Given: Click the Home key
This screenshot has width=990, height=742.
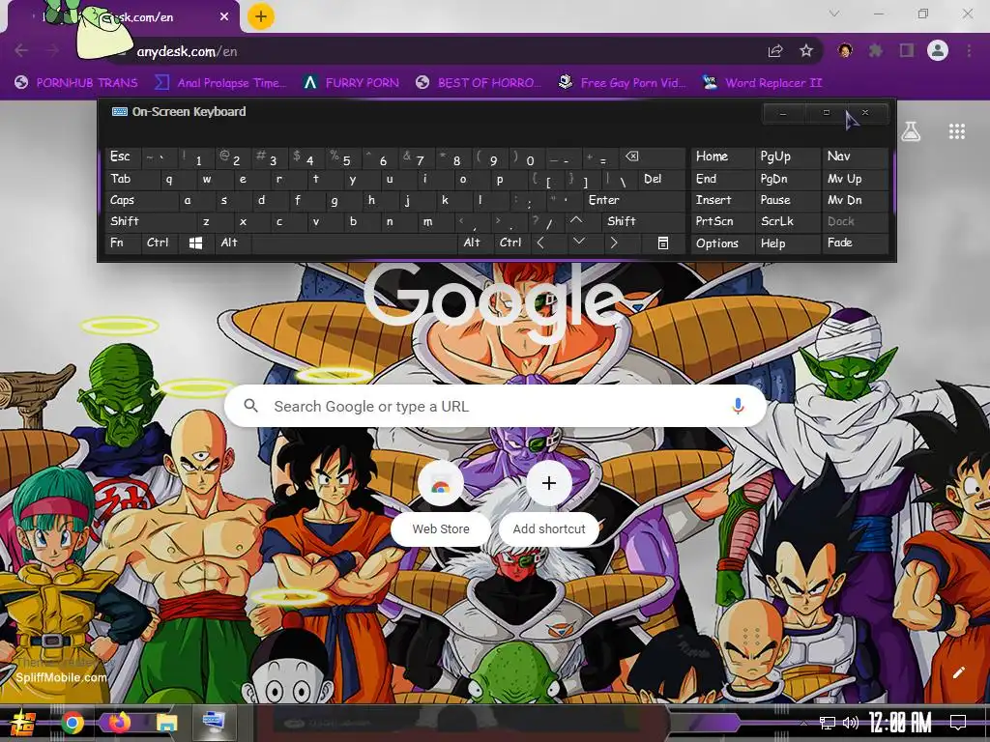Looking at the screenshot, I should pyautogui.click(x=722, y=157).
